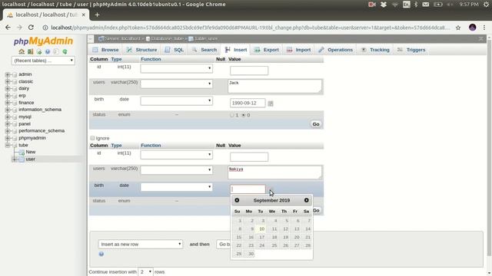Reload the page in Chrome
The width and height of the screenshot is (492, 276).
31,28
